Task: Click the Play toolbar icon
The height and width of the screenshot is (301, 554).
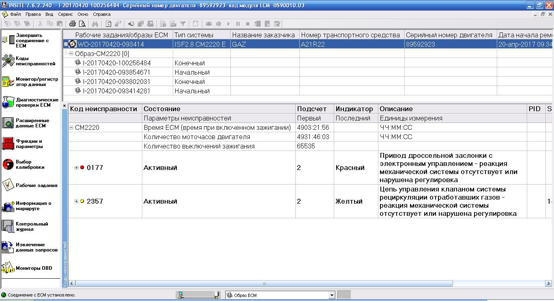Action: [228, 24]
